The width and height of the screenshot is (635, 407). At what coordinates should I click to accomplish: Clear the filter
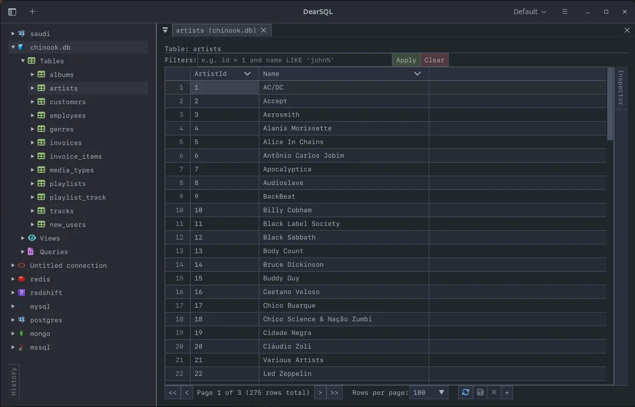pos(434,60)
